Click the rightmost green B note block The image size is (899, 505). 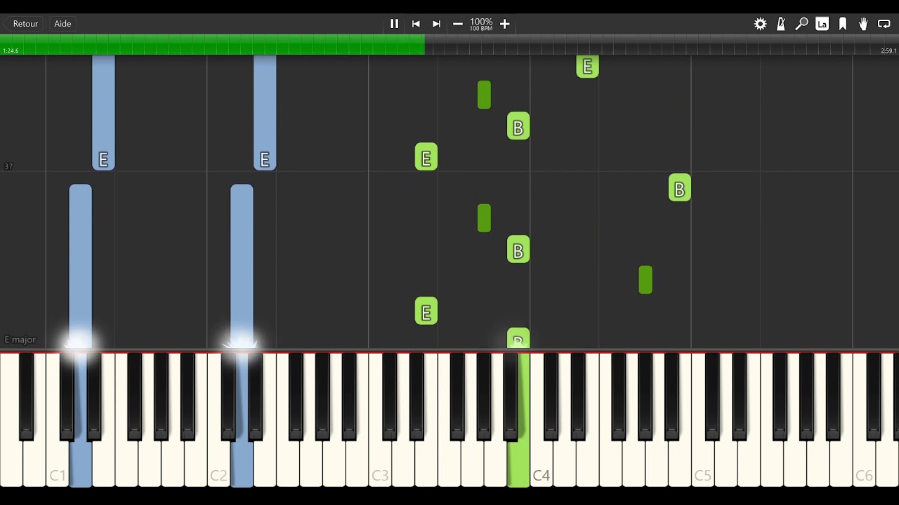[x=679, y=188]
